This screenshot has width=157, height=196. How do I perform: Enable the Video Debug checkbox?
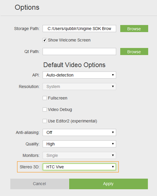(45, 109)
